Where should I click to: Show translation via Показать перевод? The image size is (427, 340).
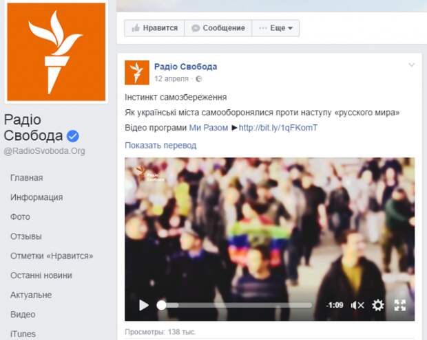coord(160,146)
